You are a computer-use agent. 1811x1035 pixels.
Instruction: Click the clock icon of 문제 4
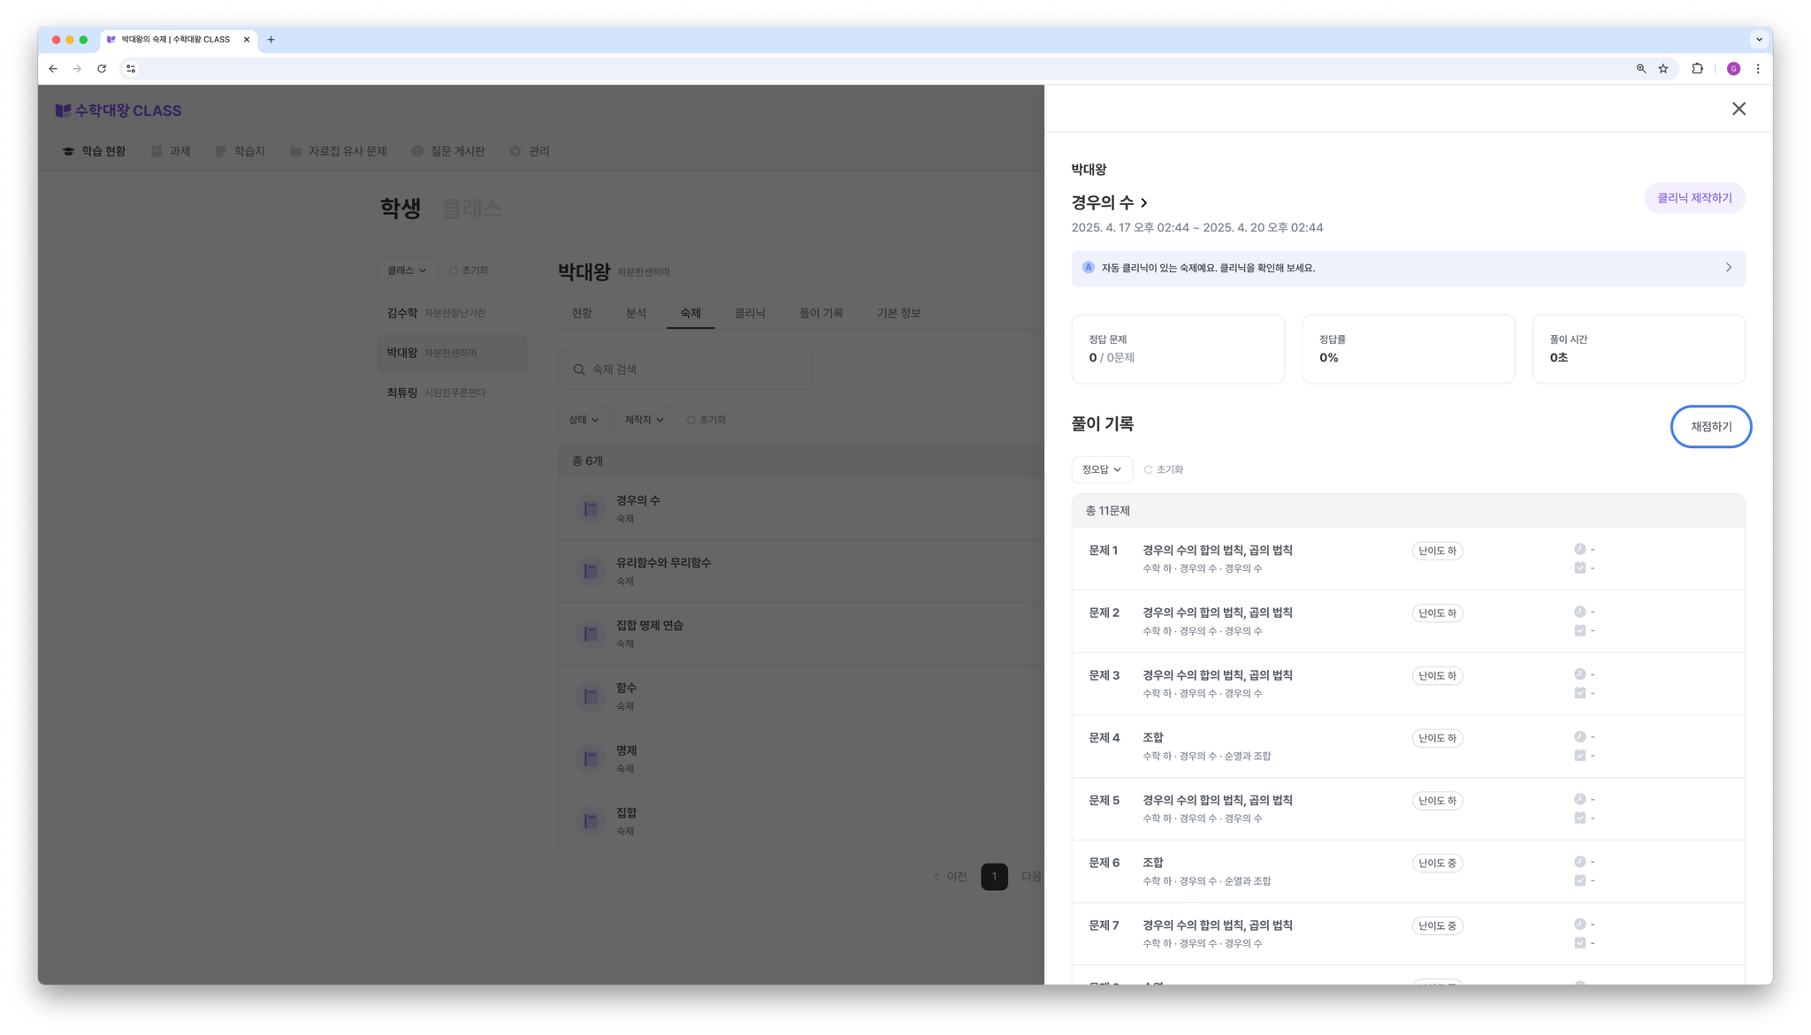point(1580,736)
